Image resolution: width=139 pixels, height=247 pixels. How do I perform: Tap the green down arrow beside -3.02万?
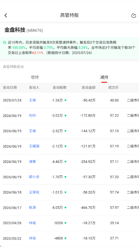65,116
